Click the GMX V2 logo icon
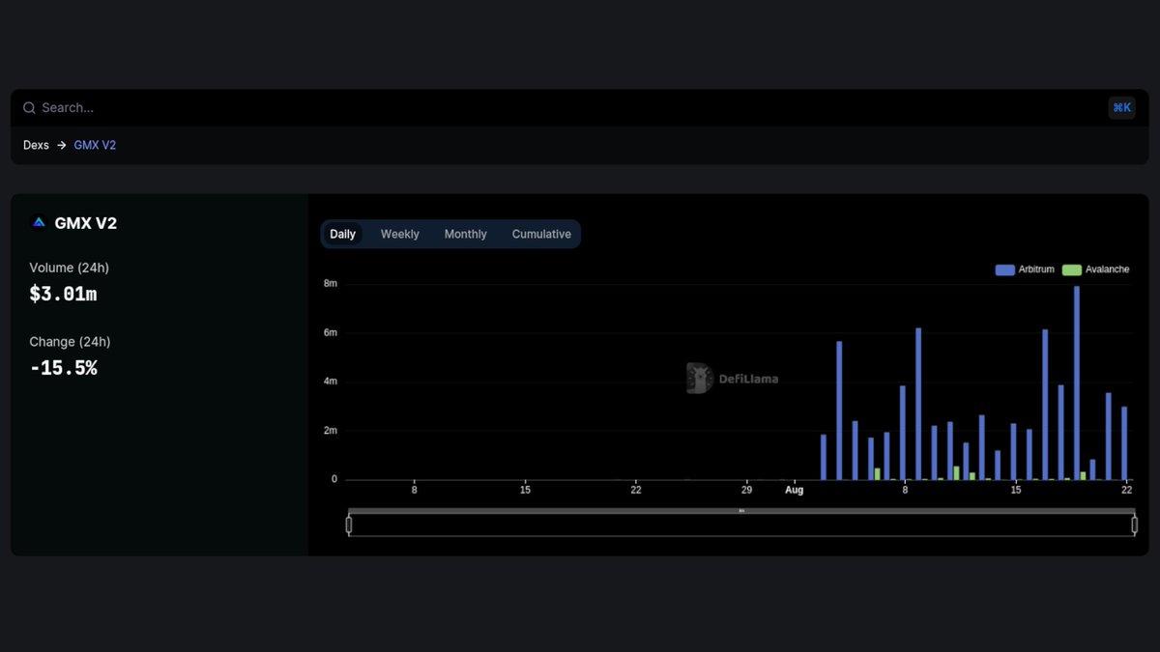The image size is (1160, 652). (39, 223)
